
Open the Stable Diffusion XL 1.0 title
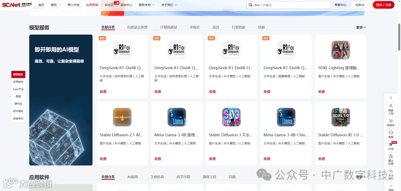pyautogui.click(x=340, y=135)
